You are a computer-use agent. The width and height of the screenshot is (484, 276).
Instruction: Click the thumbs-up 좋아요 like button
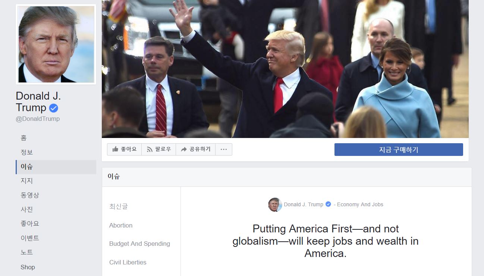[x=124, y=149]
